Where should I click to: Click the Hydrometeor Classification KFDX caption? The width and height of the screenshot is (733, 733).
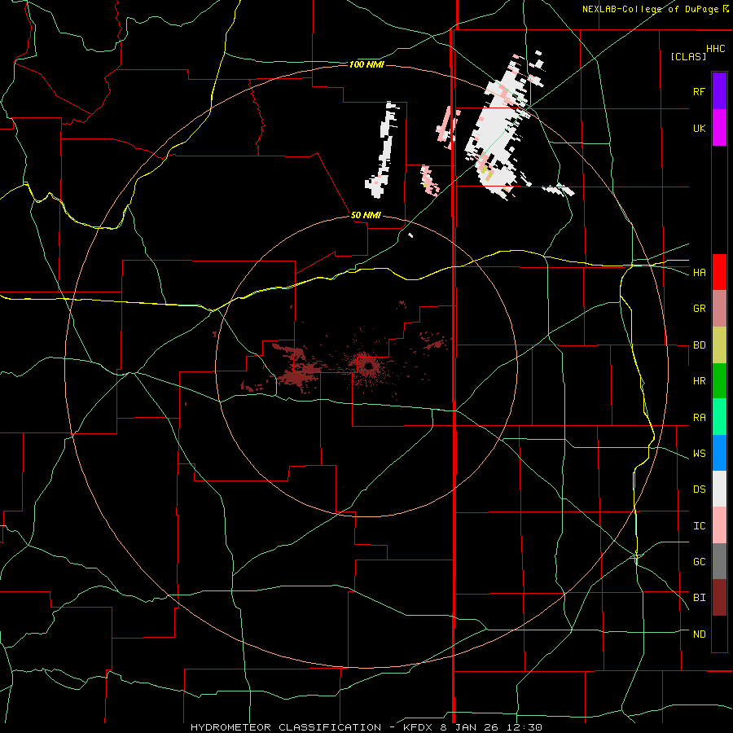click(x=366, y=727)
